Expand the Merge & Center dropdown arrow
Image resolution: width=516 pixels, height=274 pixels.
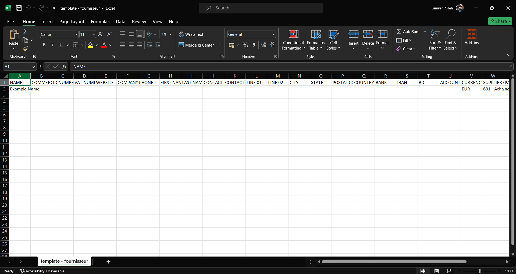[x=219, y=45]
